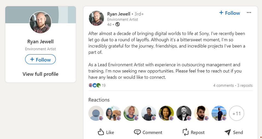
Task: Open the 4 comments link
Action: pyautogui.click(x=223, y=85)
